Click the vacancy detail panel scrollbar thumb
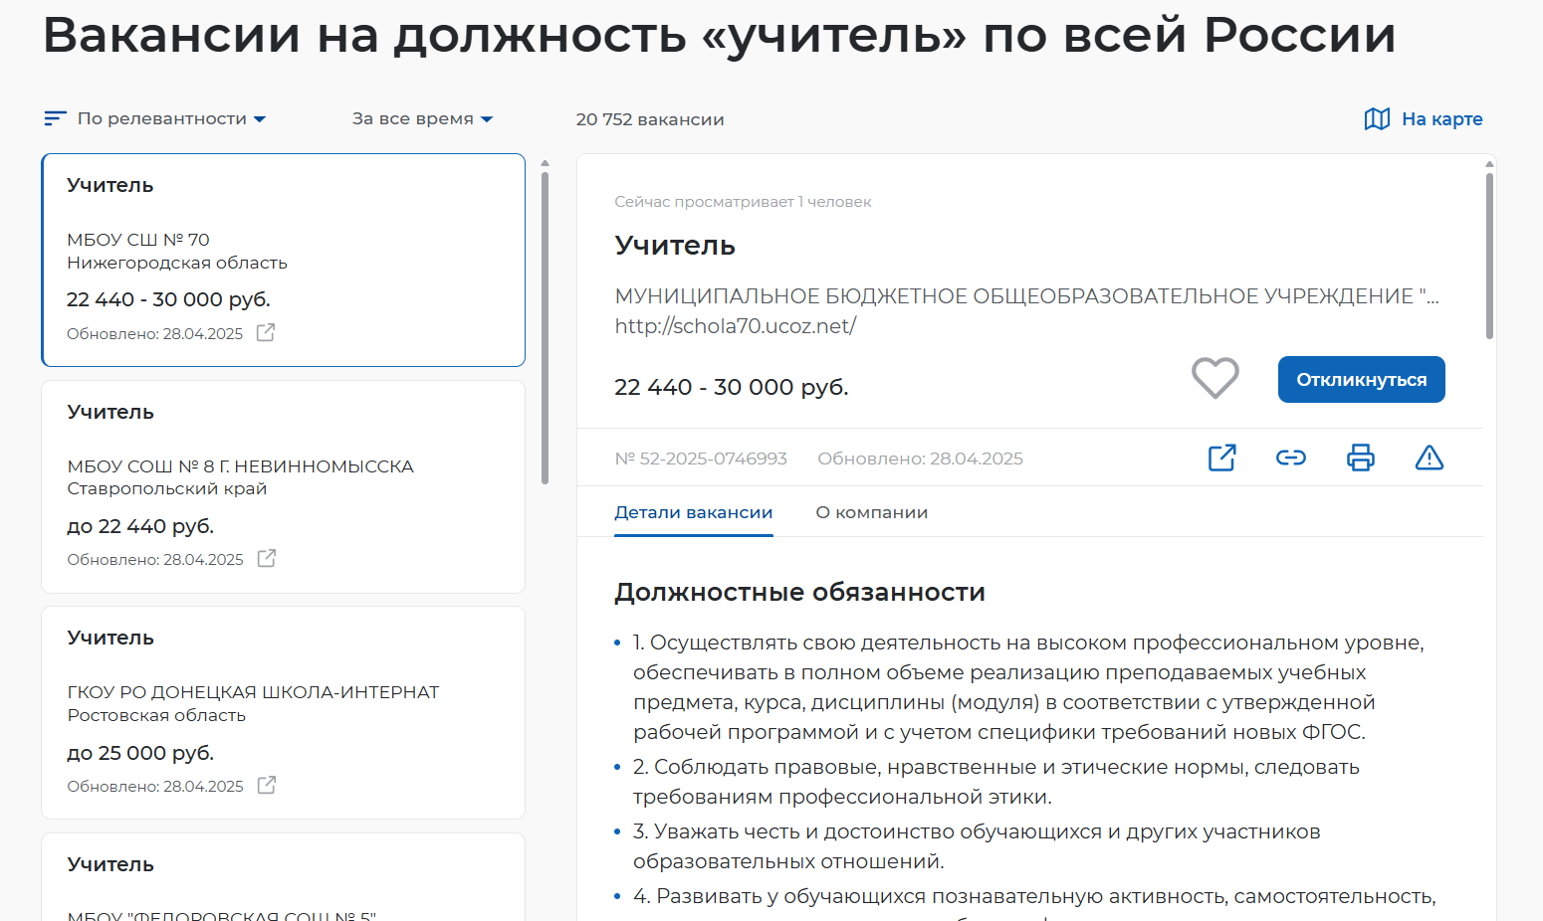 tap(1489, 256)
